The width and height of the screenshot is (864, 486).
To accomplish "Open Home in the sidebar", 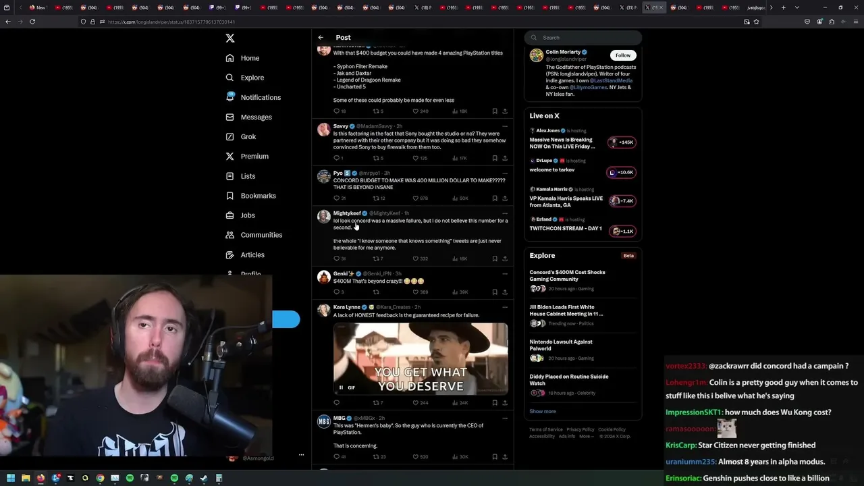I will (243, 58).
